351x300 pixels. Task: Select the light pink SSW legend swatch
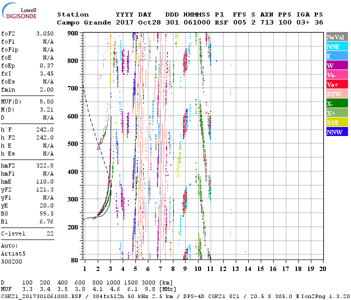pos(336,94)
